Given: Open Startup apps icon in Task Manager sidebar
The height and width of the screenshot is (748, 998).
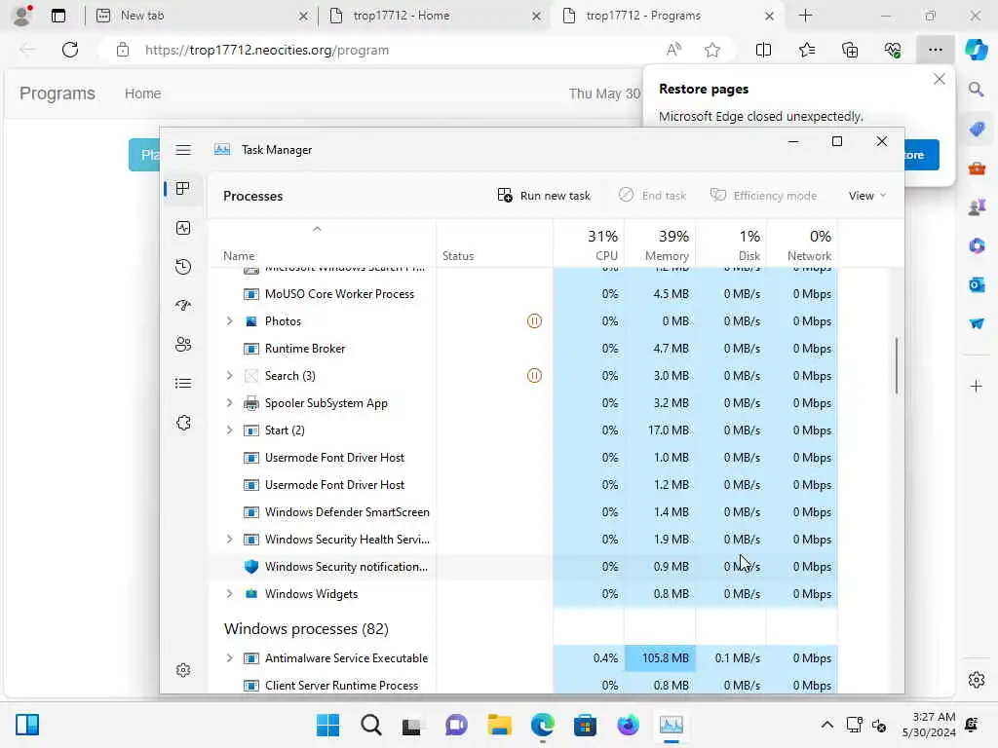Looking at the screenshot, I should coord(183,305).
